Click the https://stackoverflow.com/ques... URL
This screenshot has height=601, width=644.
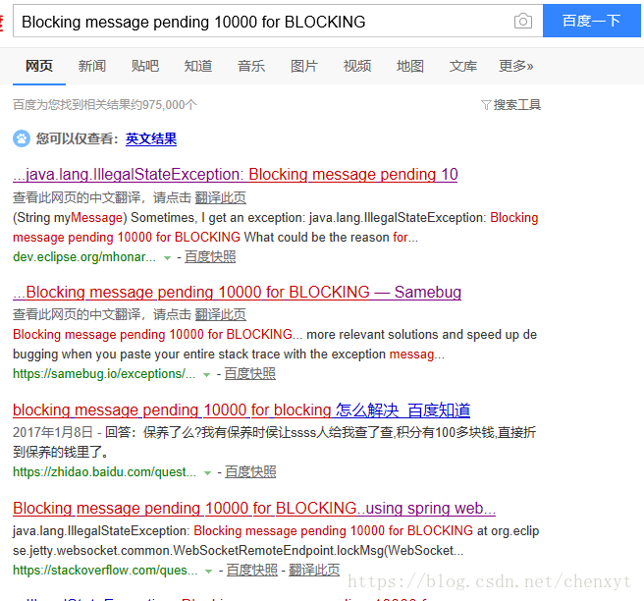(x=105, y=571)
